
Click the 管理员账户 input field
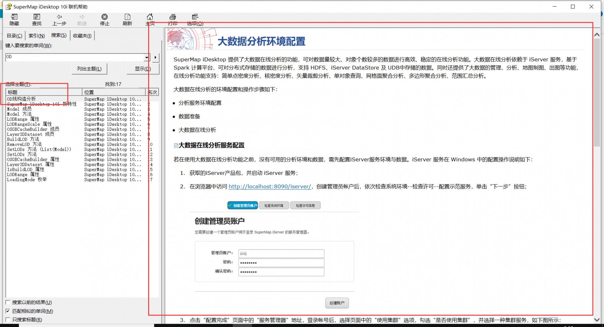(x=281, y=254)
